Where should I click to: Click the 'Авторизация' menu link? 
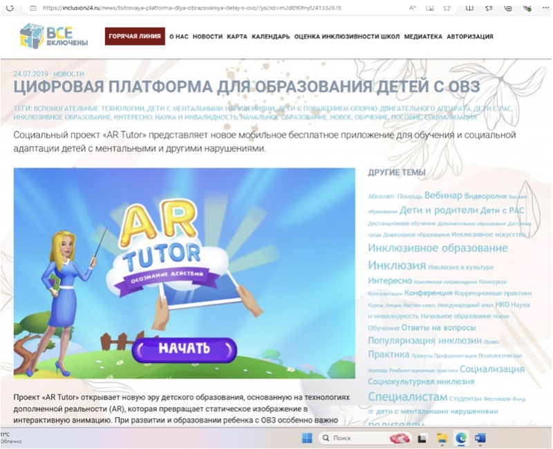(470, 37)
